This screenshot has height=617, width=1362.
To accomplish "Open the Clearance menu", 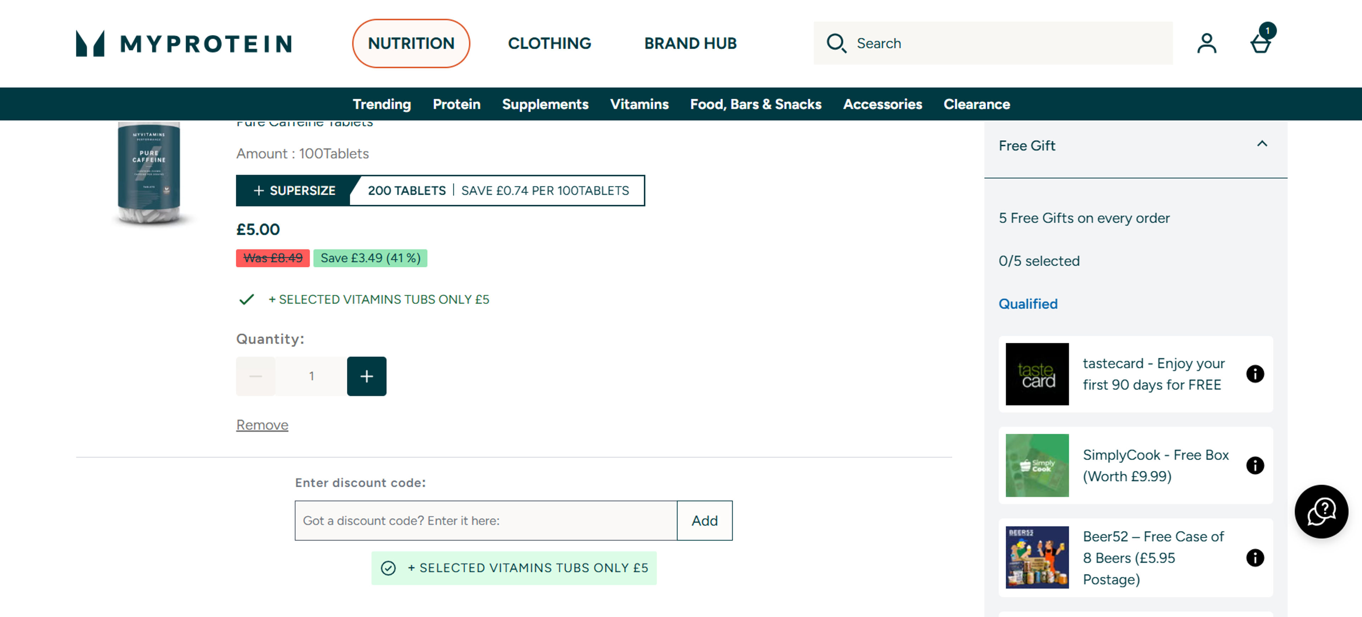I will [976, 104].
